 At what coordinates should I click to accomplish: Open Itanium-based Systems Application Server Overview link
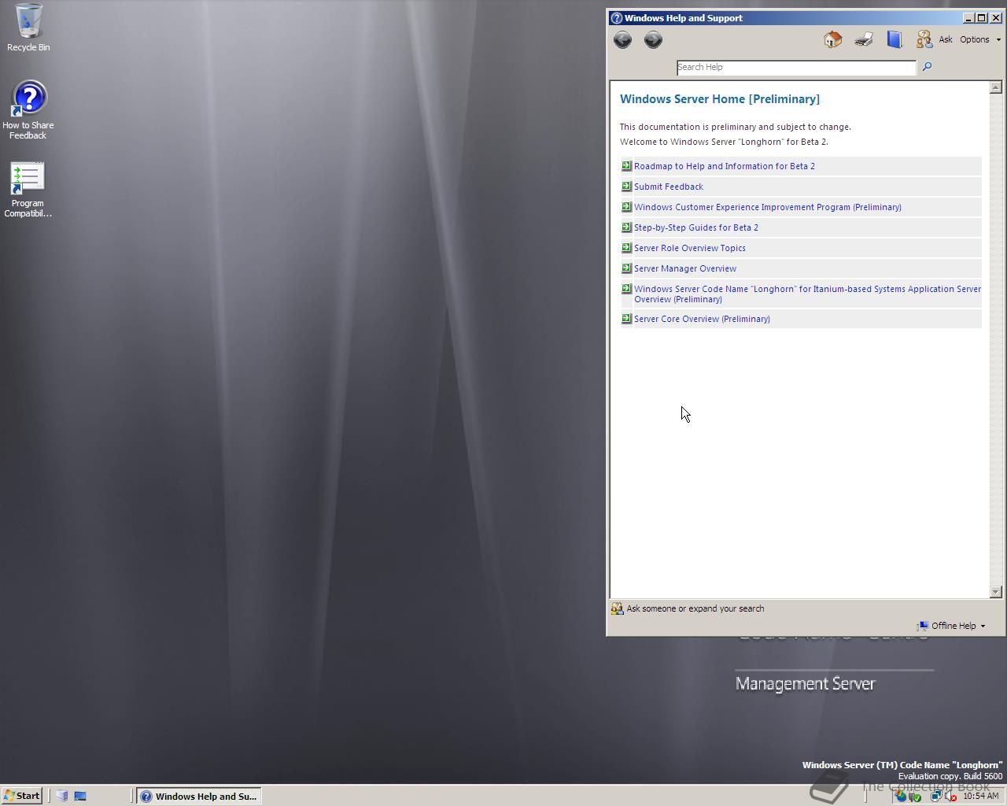(x=807, y=294)
